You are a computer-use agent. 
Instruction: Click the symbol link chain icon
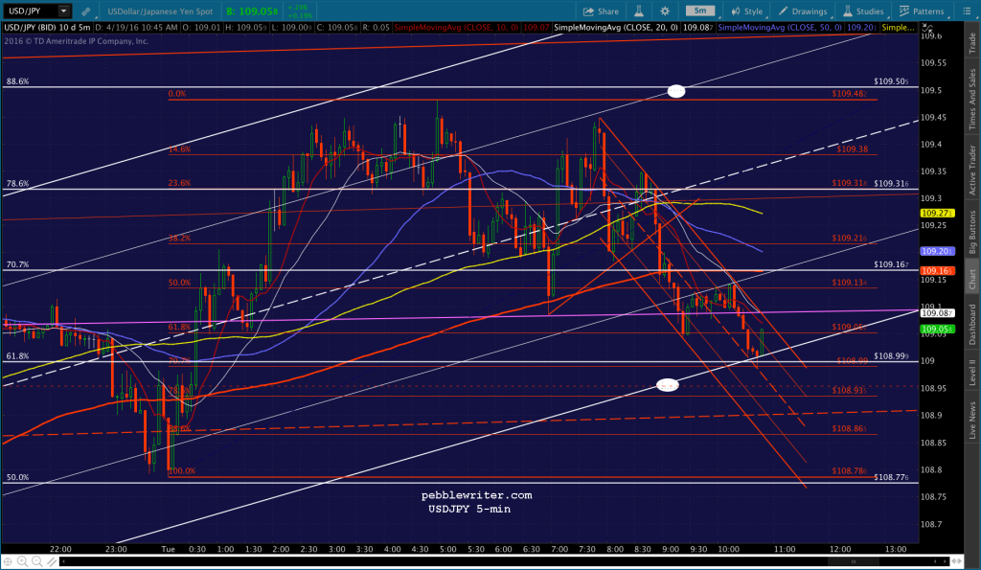[85, 11]
